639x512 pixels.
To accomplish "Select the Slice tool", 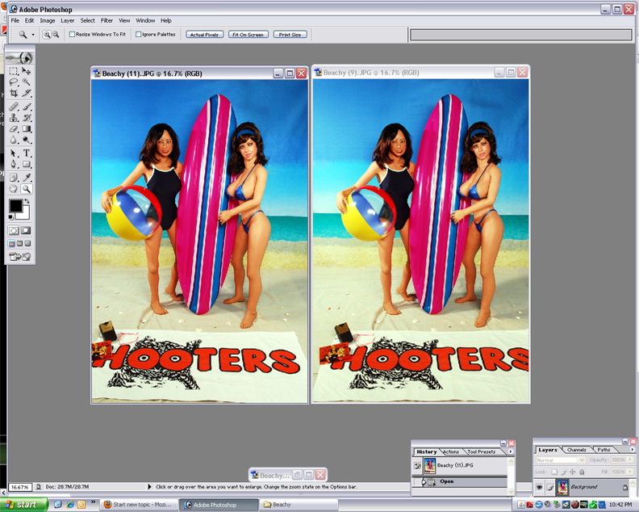I will (x=27, y=93).
